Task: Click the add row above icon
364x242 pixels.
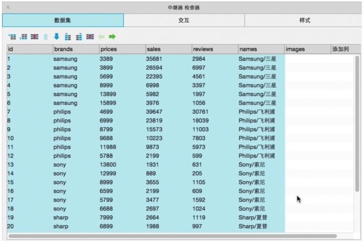Action: (x=12, y=37)
